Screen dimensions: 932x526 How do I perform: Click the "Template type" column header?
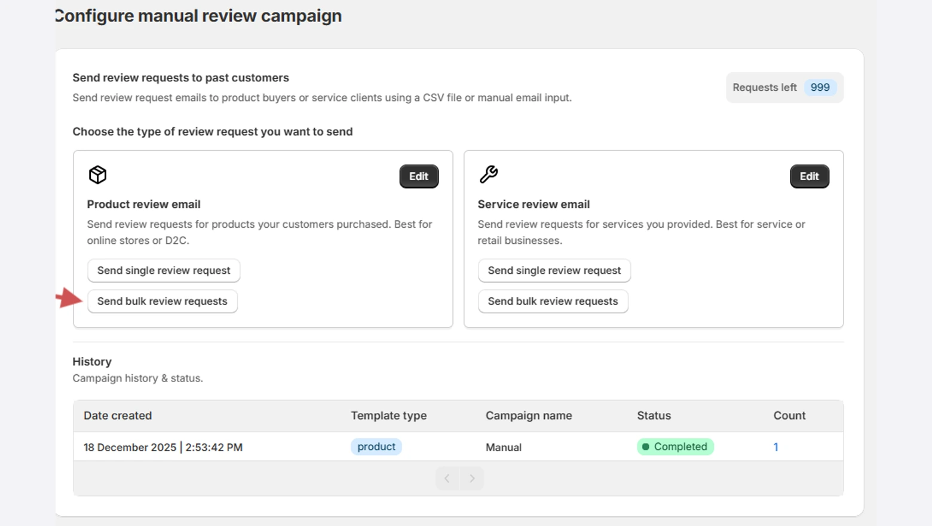pyautogui.click(x=389, y=415)
